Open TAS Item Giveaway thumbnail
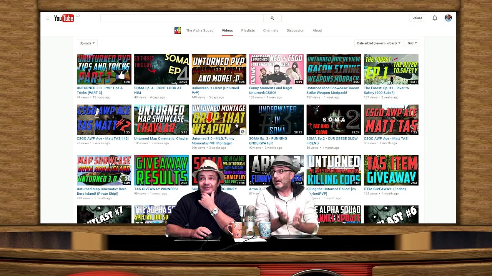Screen dimensions: 492x276 [x=391, y=170]
